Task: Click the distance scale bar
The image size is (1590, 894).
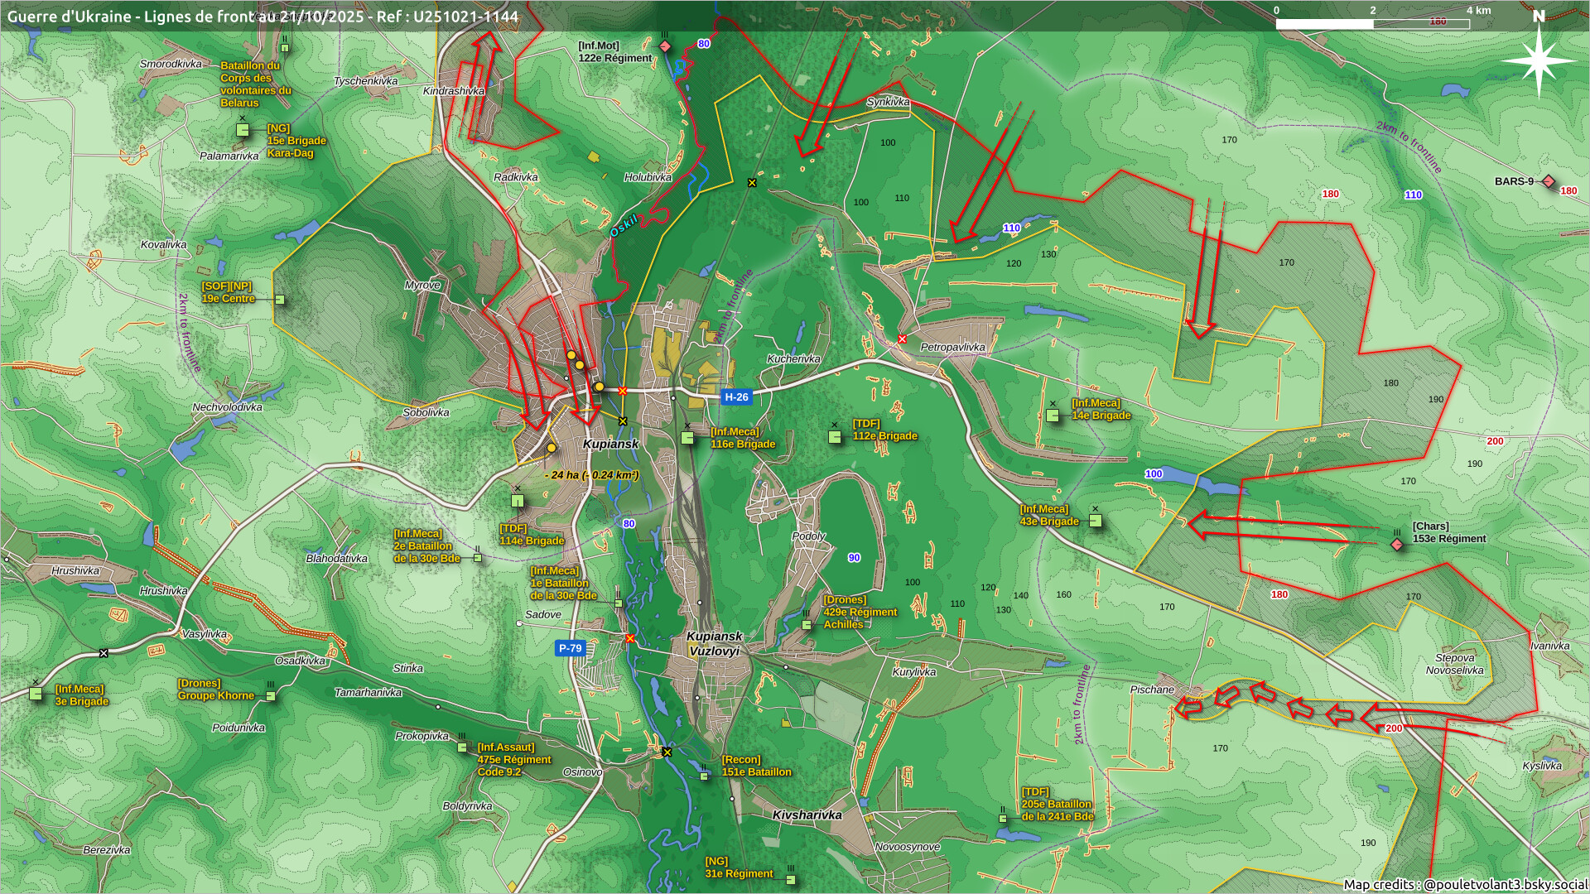Action: pos(1372,24)
